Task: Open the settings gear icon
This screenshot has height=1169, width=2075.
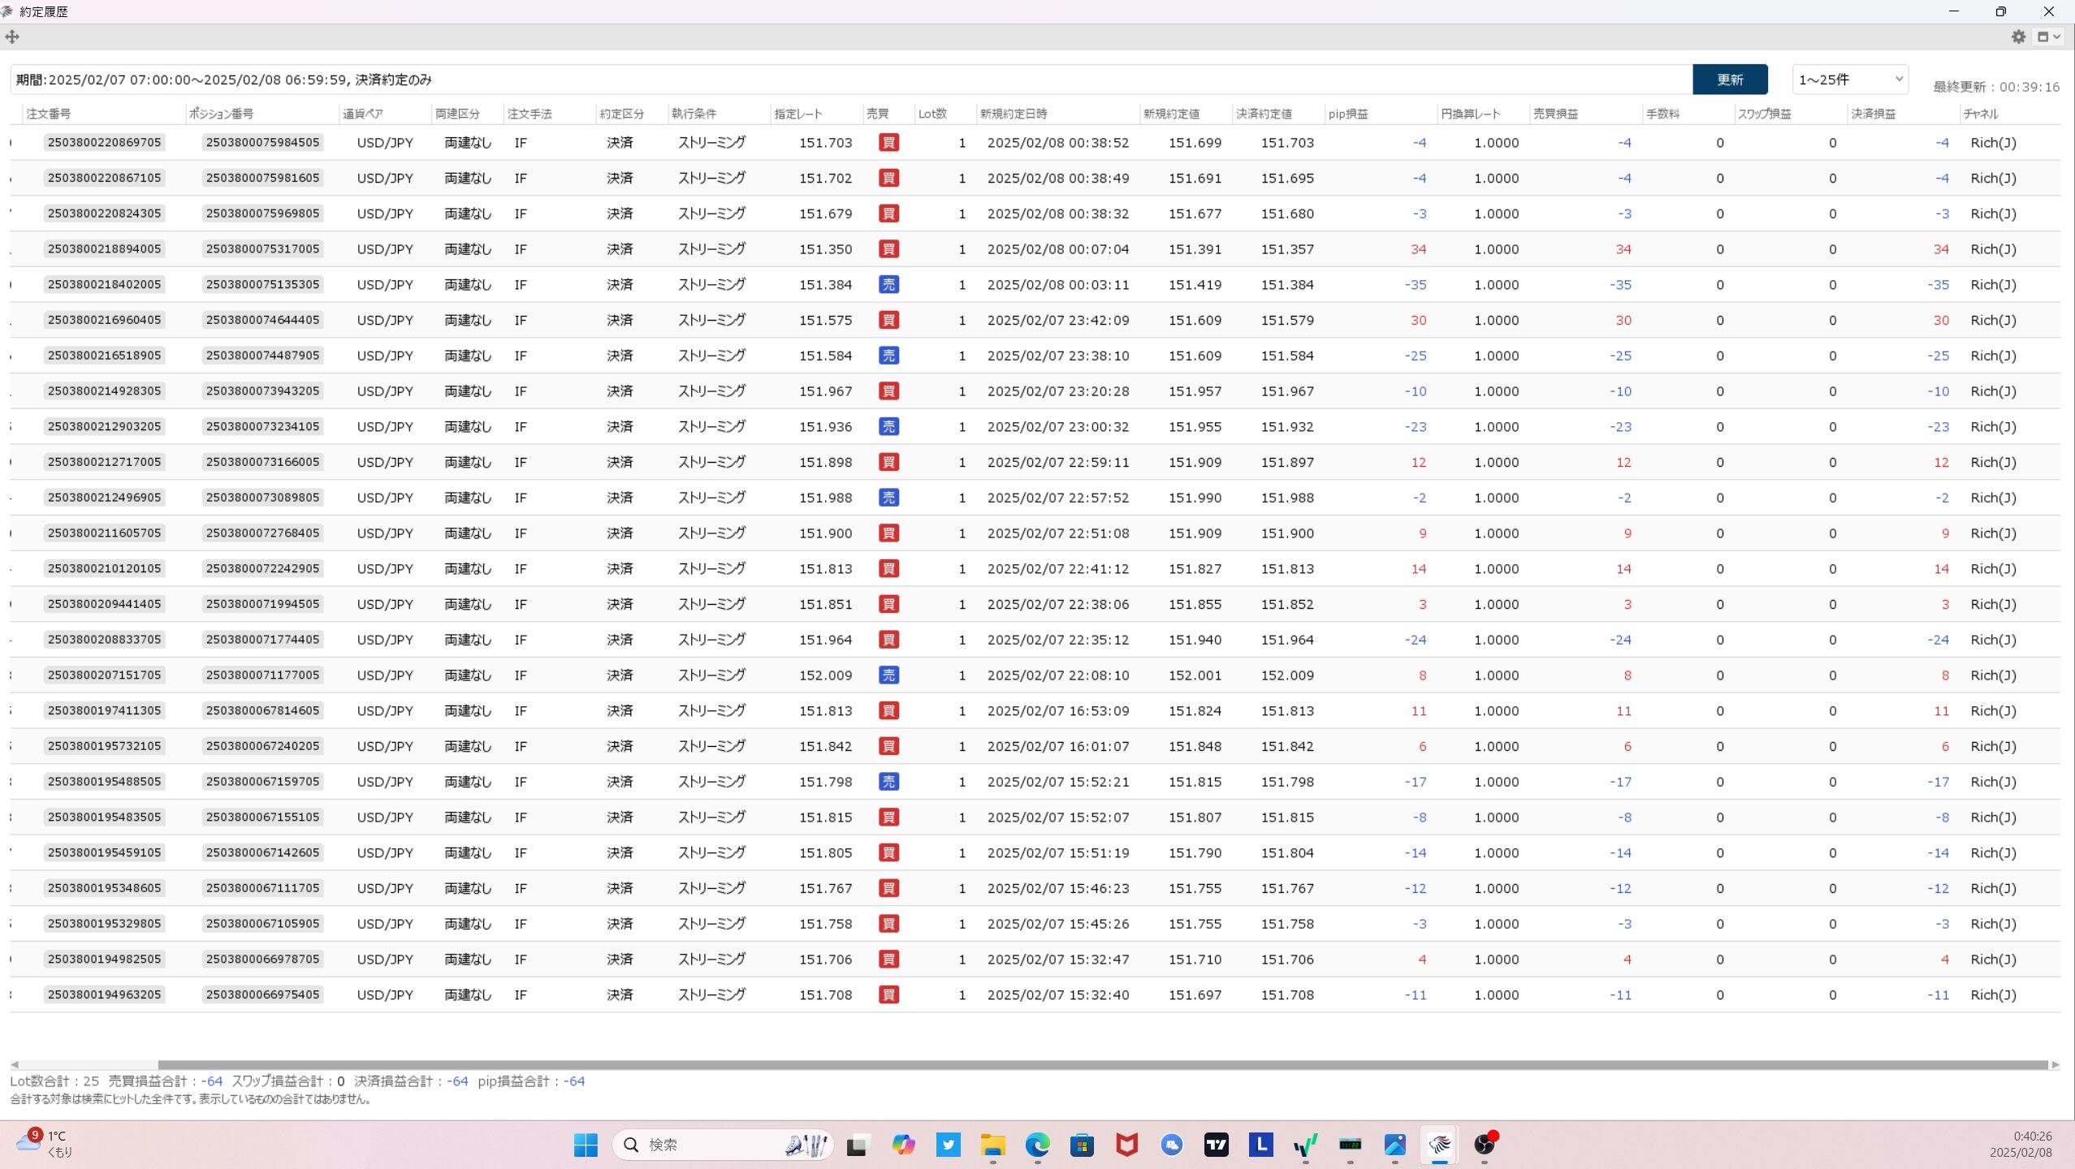Action: click(2018, 37)
